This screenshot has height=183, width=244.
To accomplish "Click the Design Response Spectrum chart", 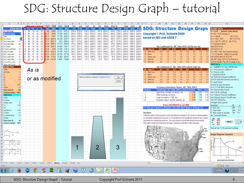I will 227,148.
